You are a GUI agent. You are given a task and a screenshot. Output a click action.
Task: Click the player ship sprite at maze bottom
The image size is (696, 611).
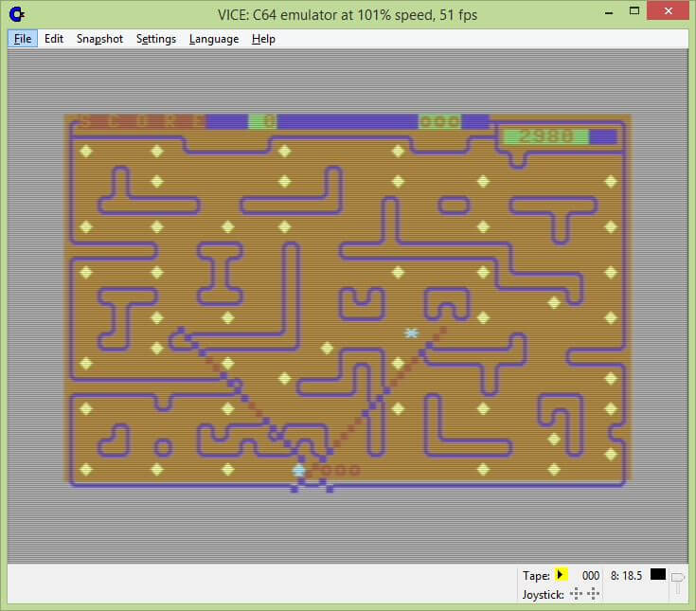[x=299, y=469]
